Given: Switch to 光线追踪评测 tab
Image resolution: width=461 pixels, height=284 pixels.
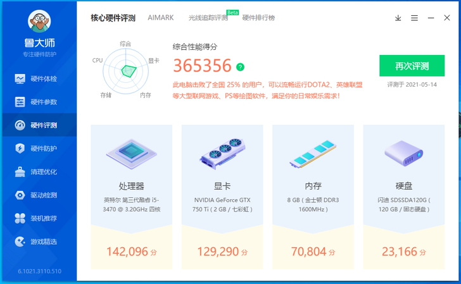Looking at the screenshot, I should [208, 18].
